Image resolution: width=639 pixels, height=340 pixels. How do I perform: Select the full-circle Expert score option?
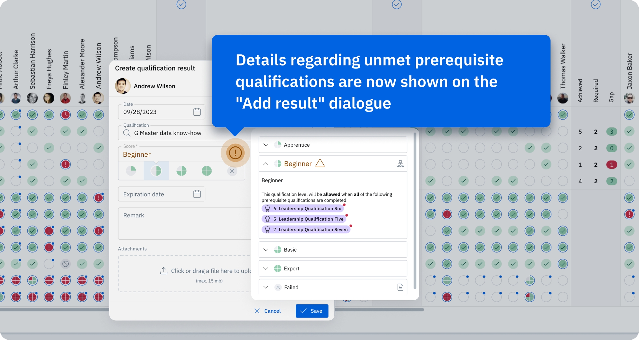207,171
